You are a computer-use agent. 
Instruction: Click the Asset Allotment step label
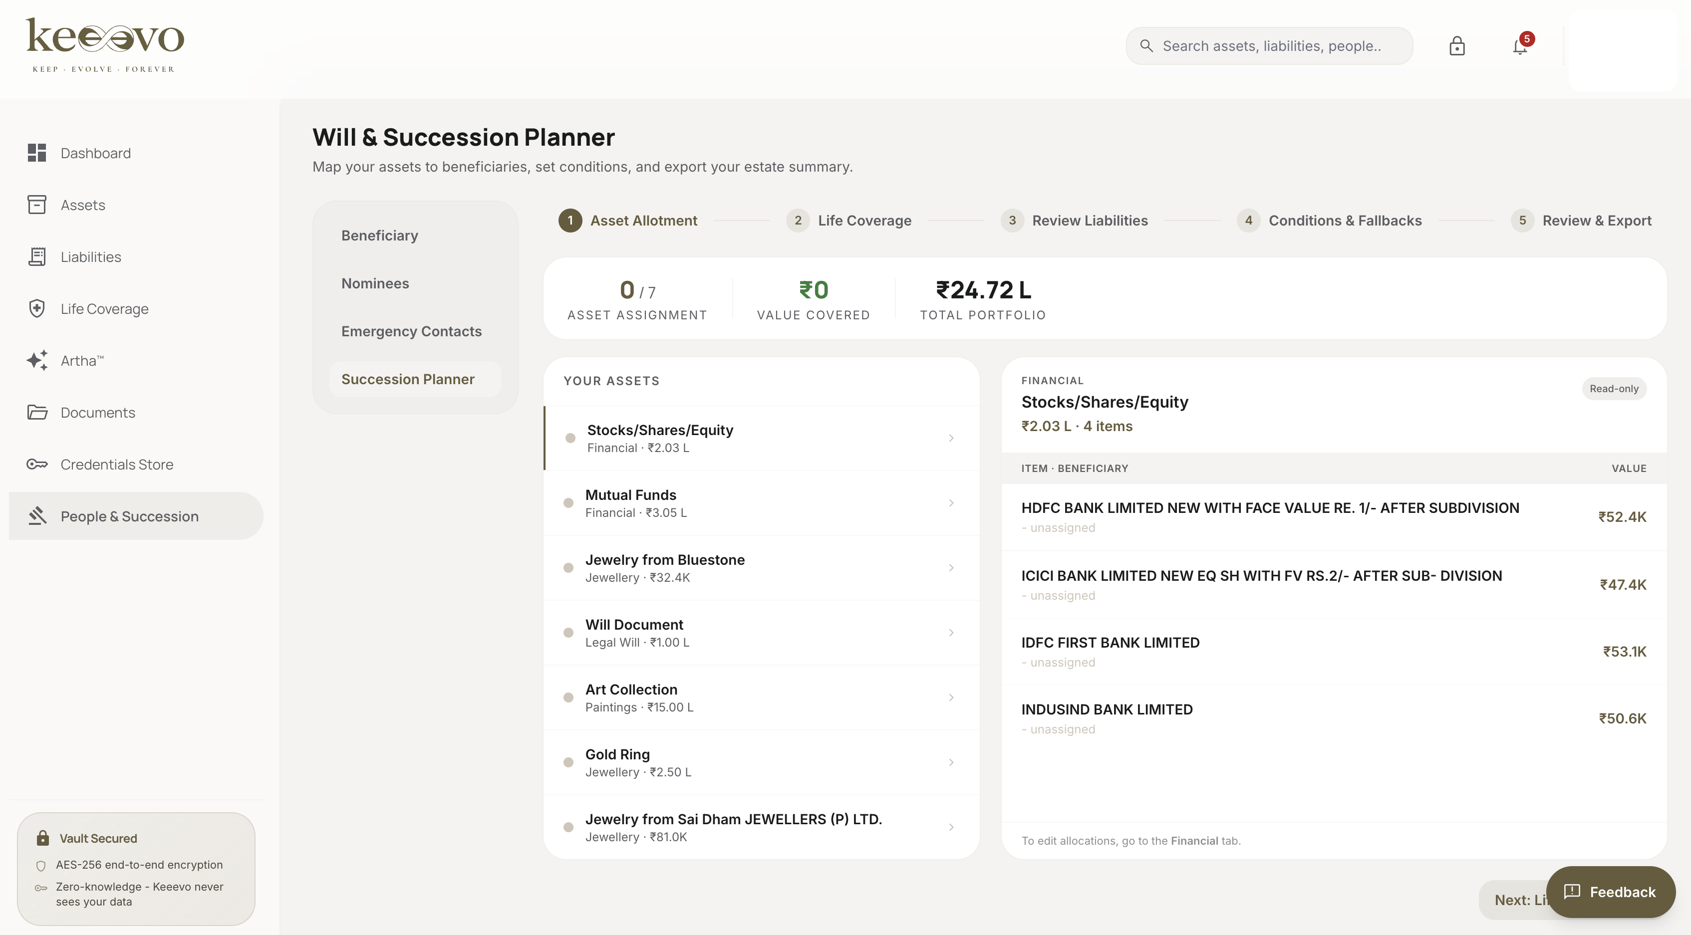pos(643,221)
